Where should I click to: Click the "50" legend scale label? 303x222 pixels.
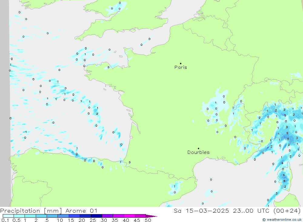tap(148, 220)
